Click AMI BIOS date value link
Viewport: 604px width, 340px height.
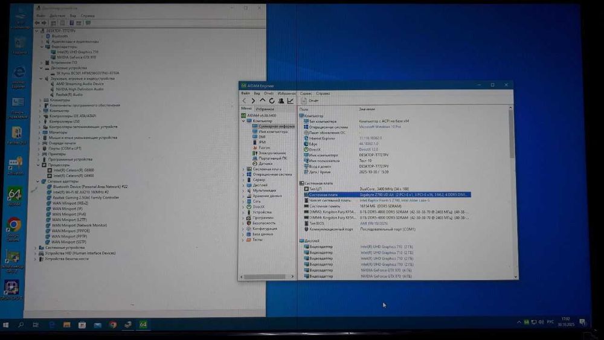tap(374, 223)
